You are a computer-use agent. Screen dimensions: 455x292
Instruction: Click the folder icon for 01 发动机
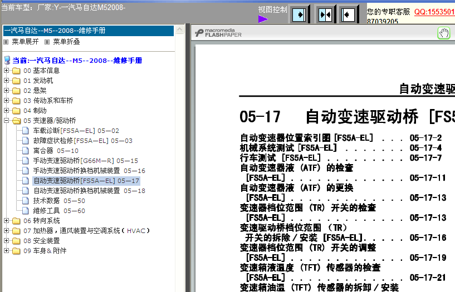click(16, 81)
